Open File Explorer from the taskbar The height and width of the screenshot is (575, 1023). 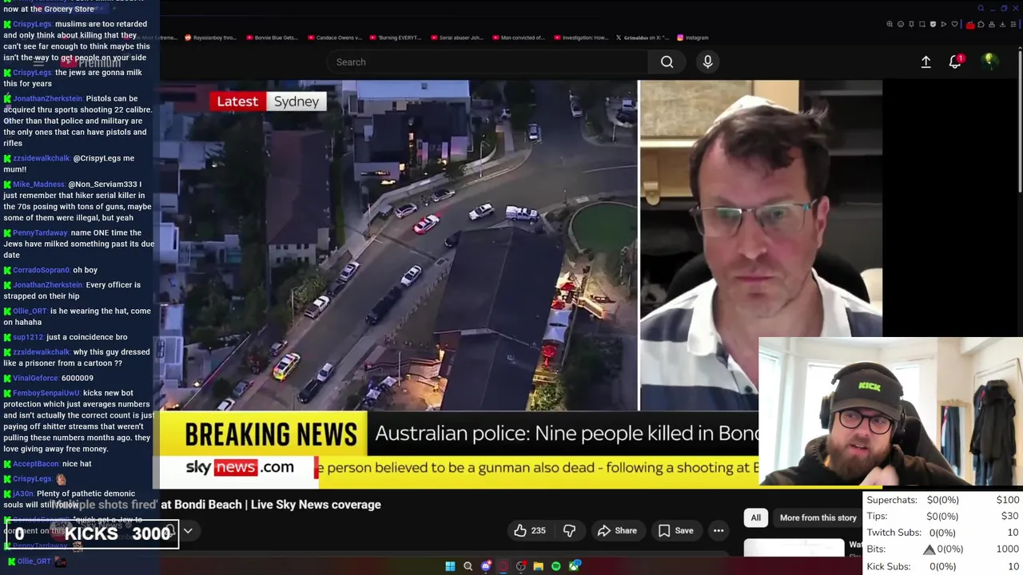539,566
